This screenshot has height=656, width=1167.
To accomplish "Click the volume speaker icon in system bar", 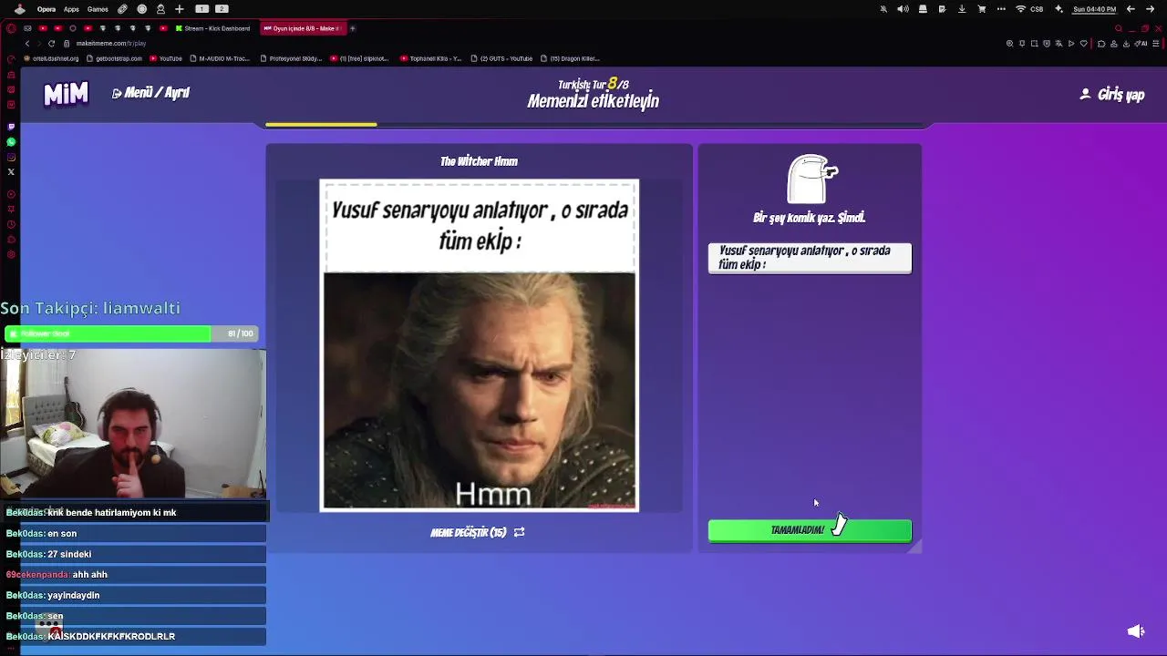I will coord(903,9).
